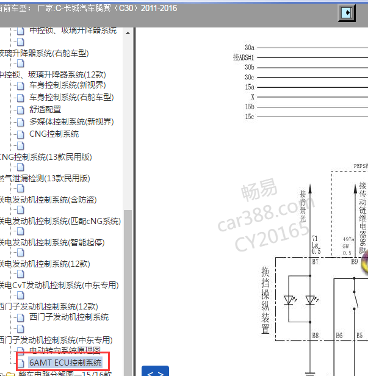
Task: Click the tree scrollbar up arrow
Action: tap(128, 33)
